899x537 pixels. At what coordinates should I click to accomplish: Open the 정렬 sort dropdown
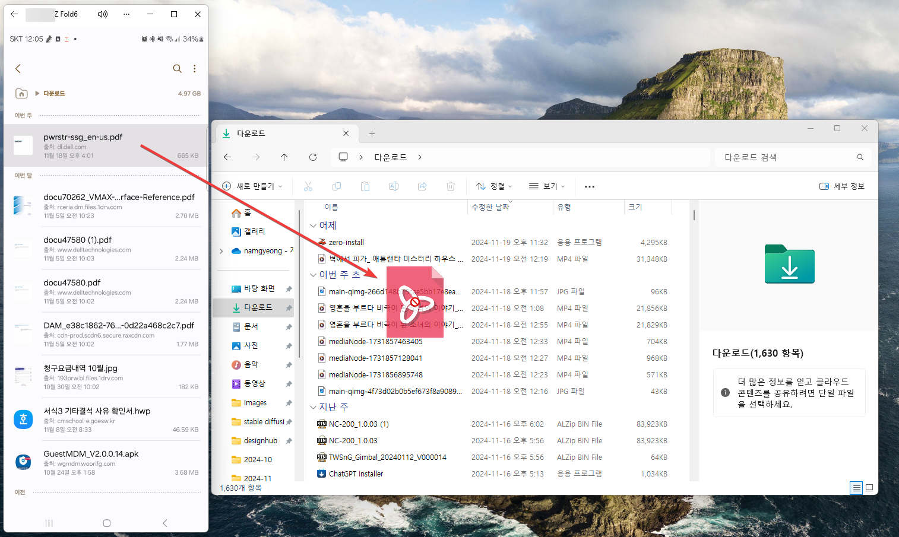point(494,186)
